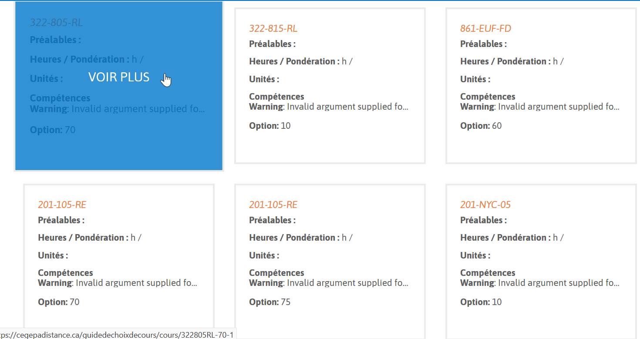Click the status bar URL preview
This screenshot has width=640, height=339.
click(x=118, y=335)
